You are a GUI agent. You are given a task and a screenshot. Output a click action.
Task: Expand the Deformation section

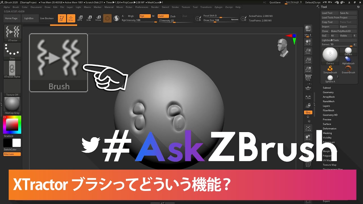330,129
